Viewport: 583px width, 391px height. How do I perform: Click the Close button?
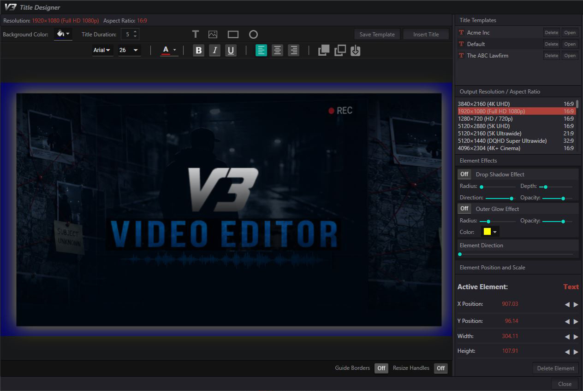click(565, 384)
